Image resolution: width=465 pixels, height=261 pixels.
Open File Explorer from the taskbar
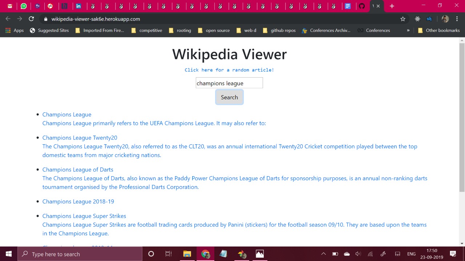(x=187, y=254)
